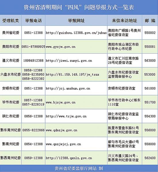Select the 受理机关 column header
Viewport: 158px width, 172px height.
tap(11, 21)
